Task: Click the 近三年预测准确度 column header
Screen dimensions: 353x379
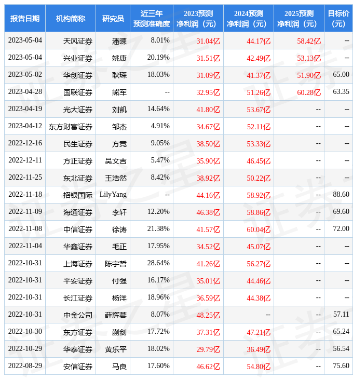Action: click(152, 18)
